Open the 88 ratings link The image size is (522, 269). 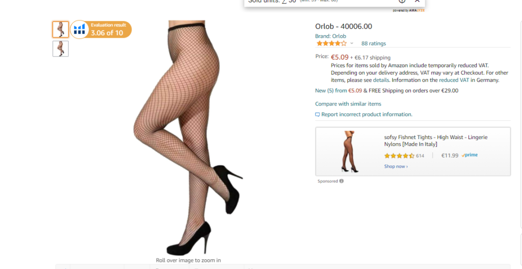click(374, 43)
